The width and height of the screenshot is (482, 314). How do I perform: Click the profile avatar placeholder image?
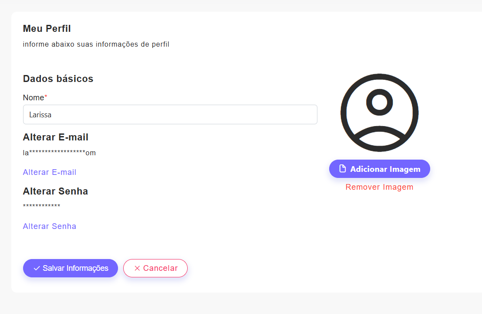379,113
